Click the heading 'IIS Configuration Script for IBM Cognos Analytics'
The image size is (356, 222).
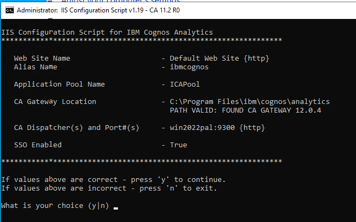click(x=107, y=32)
